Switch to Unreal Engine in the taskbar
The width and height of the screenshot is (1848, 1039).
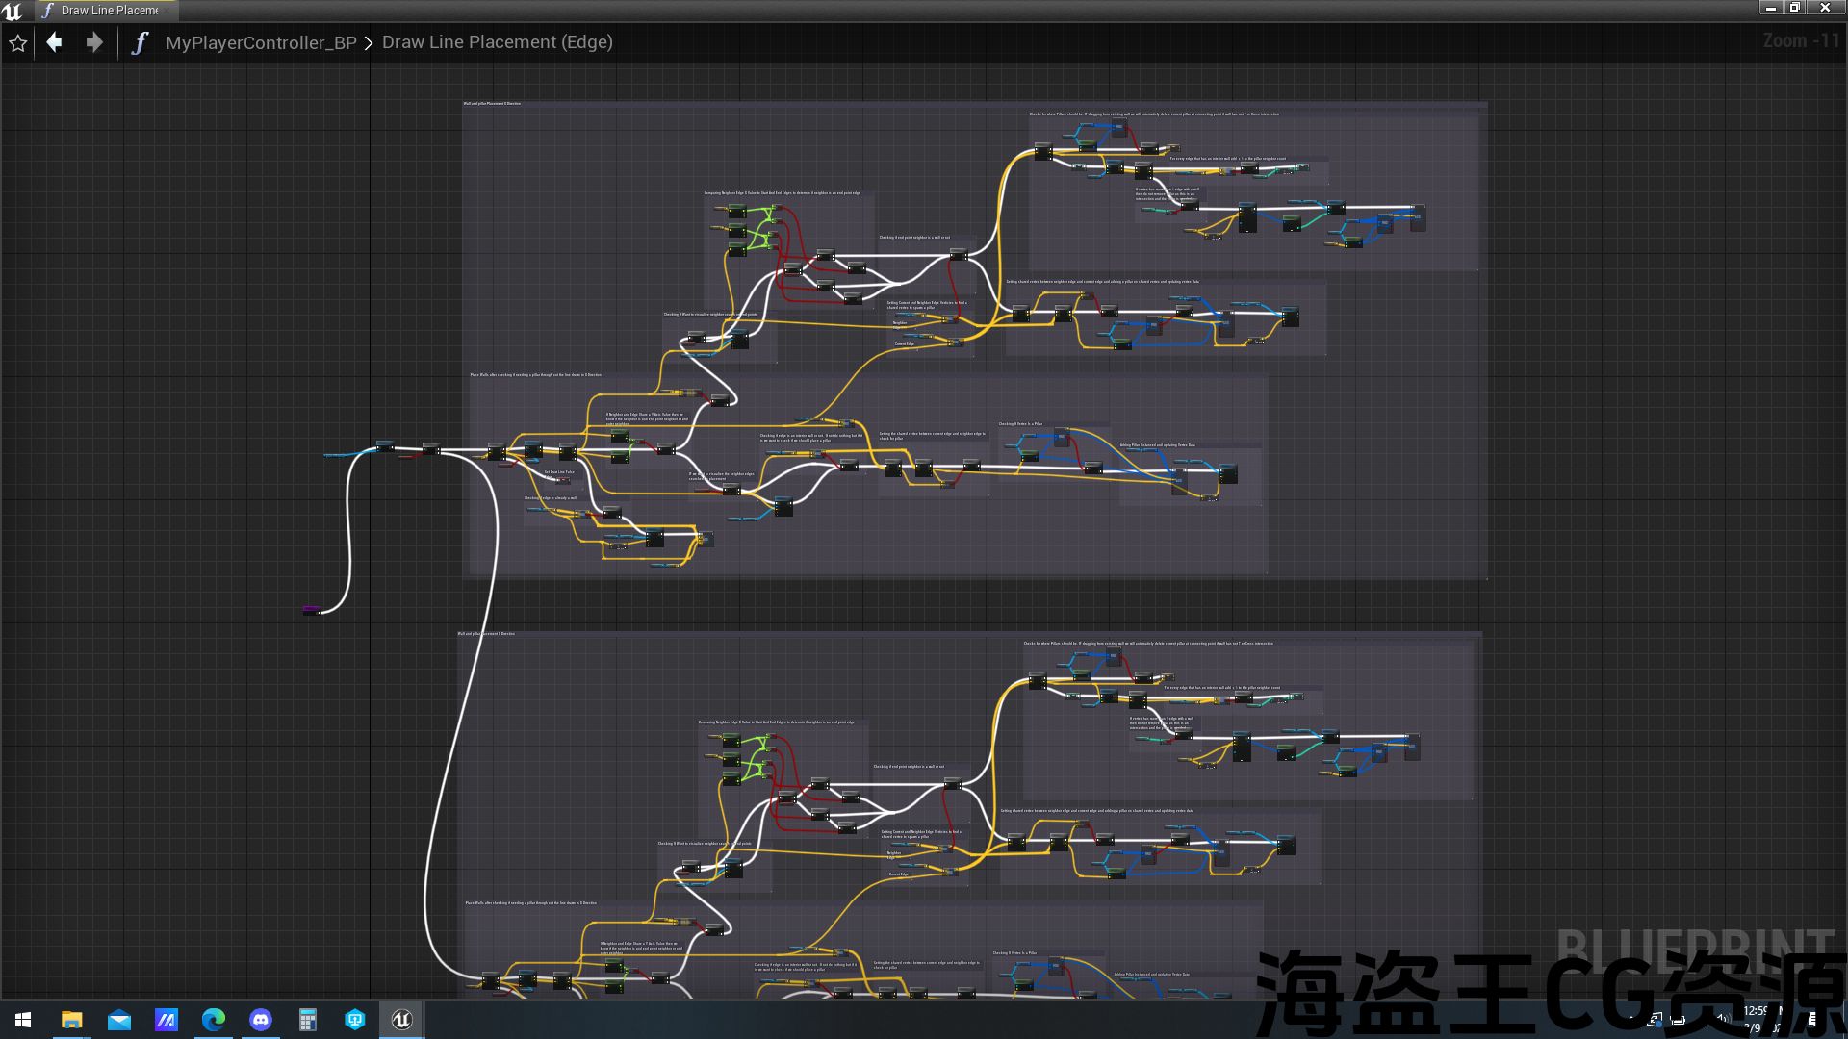pyautogui.click(x=401, y=1020)
